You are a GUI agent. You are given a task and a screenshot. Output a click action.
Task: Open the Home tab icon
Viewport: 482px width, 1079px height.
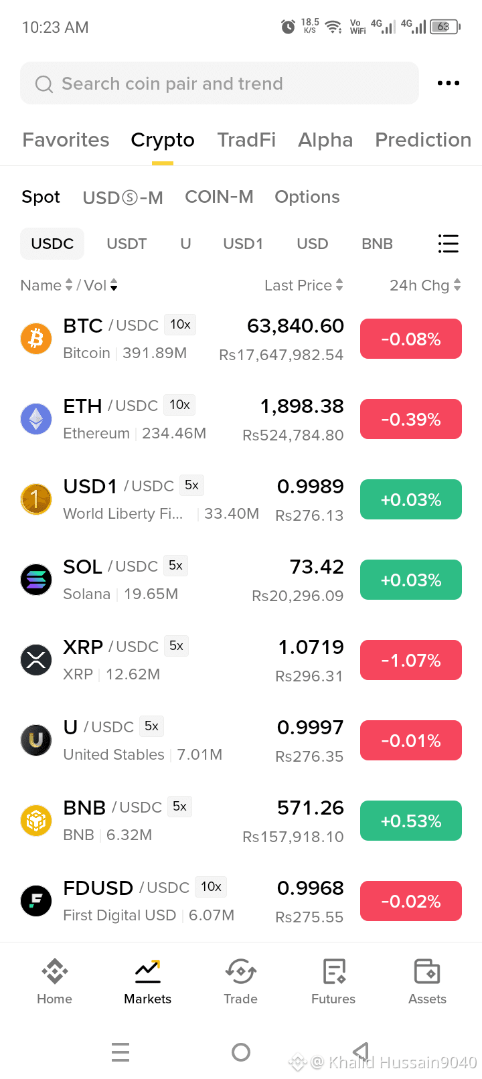(54, 971)
